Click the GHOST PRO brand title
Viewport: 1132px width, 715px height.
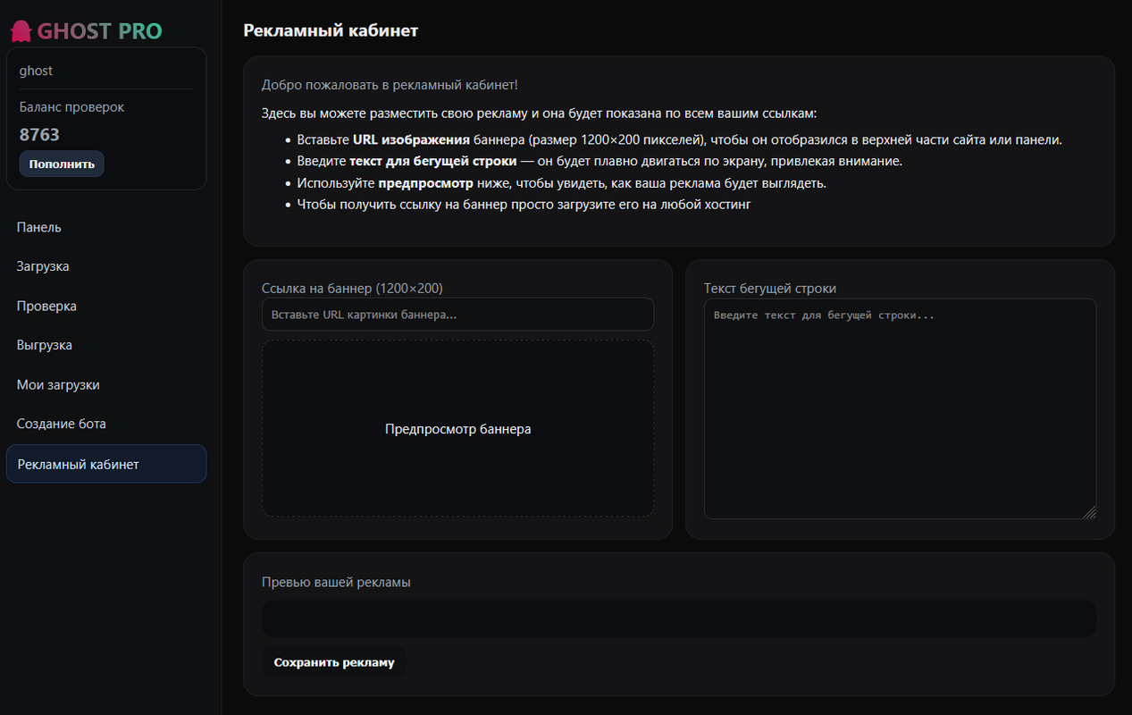[x=99, y=31]
